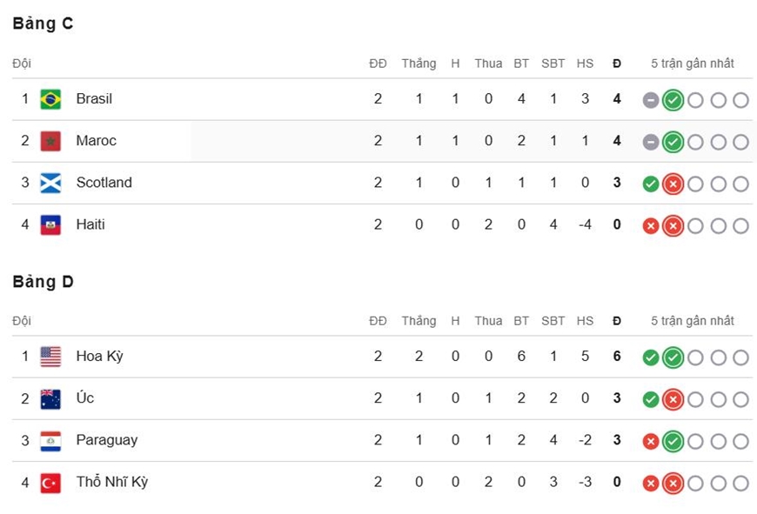Viewport: 757px width, 514px height.
Task: Click the Maroc flag icon
Action: click(x=50, y=142)
